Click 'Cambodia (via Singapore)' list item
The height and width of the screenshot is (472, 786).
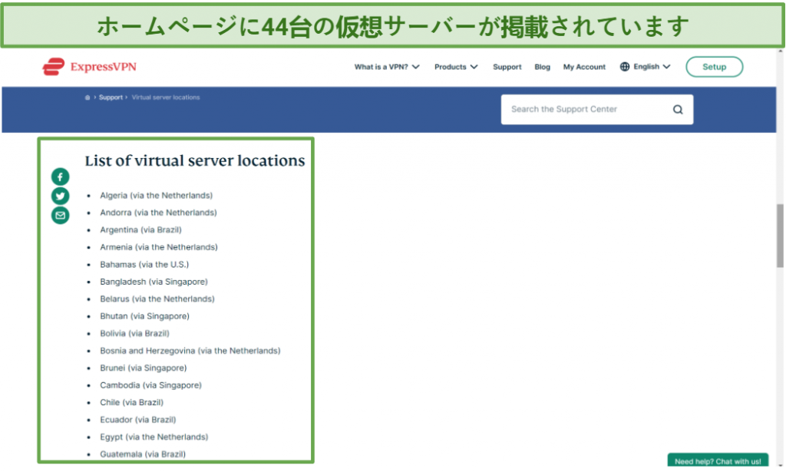tap(150, 385)
